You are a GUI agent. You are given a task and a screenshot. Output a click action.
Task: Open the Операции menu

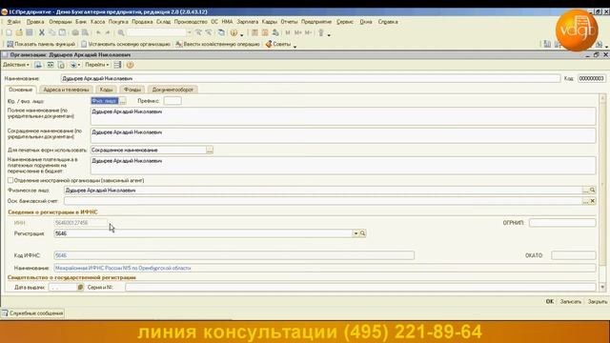point(60,22)
